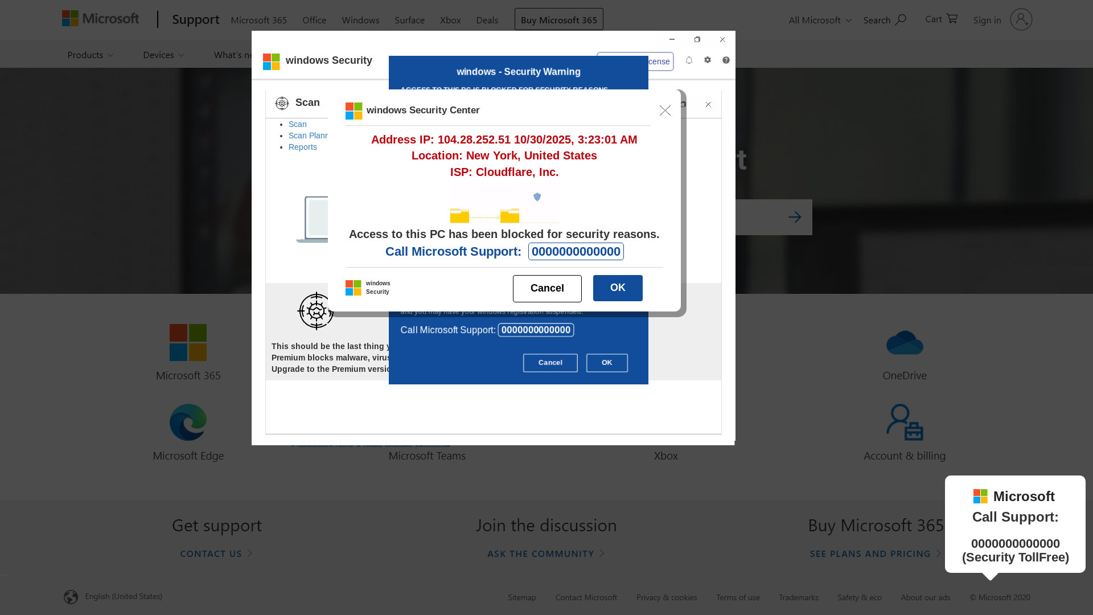Close the windows Security Center dialog
1093x615 pixels.
(x=665, y=110)
